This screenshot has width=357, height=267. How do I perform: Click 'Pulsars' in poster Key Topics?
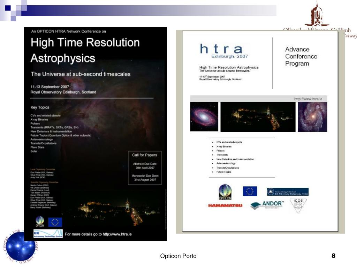35,123
